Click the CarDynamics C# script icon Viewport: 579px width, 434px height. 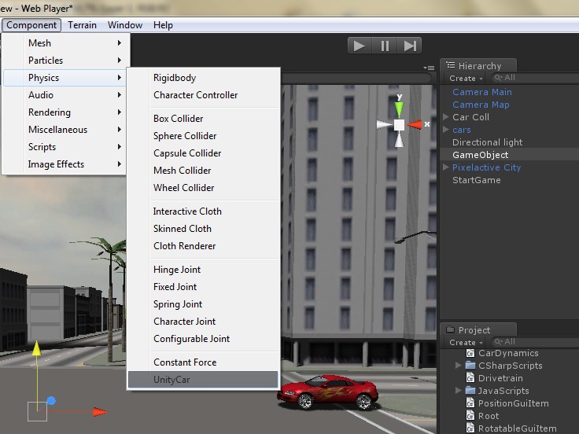(x=470, y=353)
